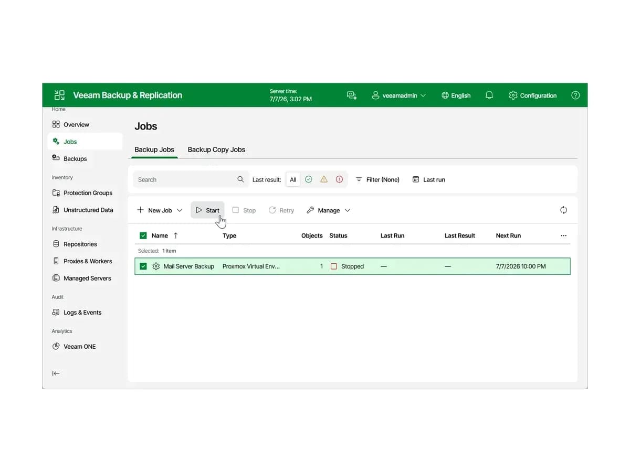
Task: Filter by warning last result icon
Action: pos(324,179)
